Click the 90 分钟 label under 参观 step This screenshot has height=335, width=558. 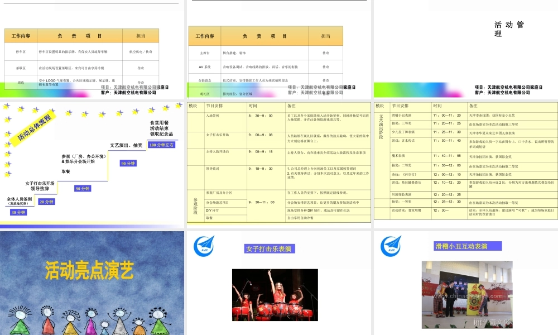pyautogui.click(x=83, y=188)
